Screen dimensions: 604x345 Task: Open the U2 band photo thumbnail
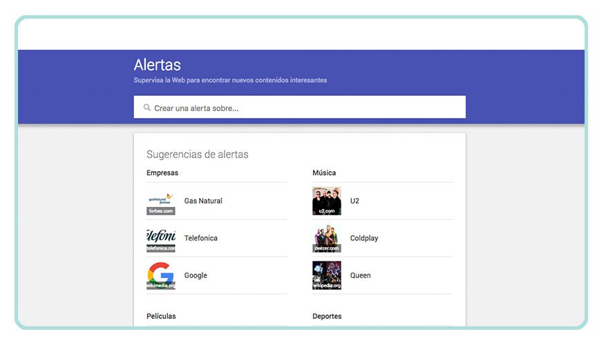327,201
